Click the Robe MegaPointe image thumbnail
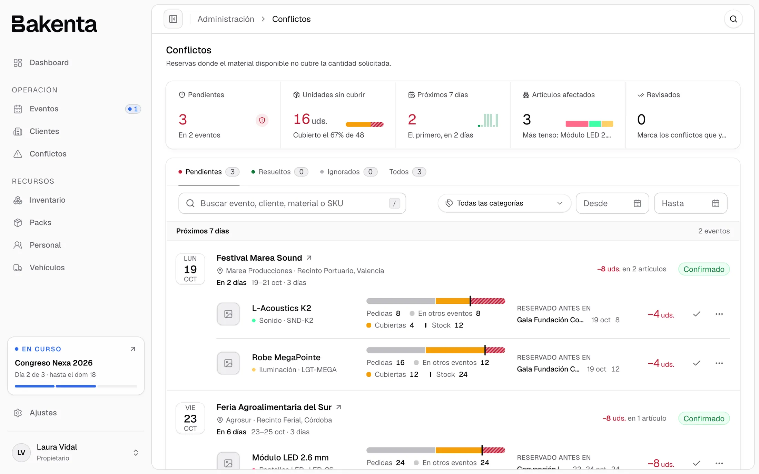This screenshot has height=474, width=759. [x=228, y=363]
